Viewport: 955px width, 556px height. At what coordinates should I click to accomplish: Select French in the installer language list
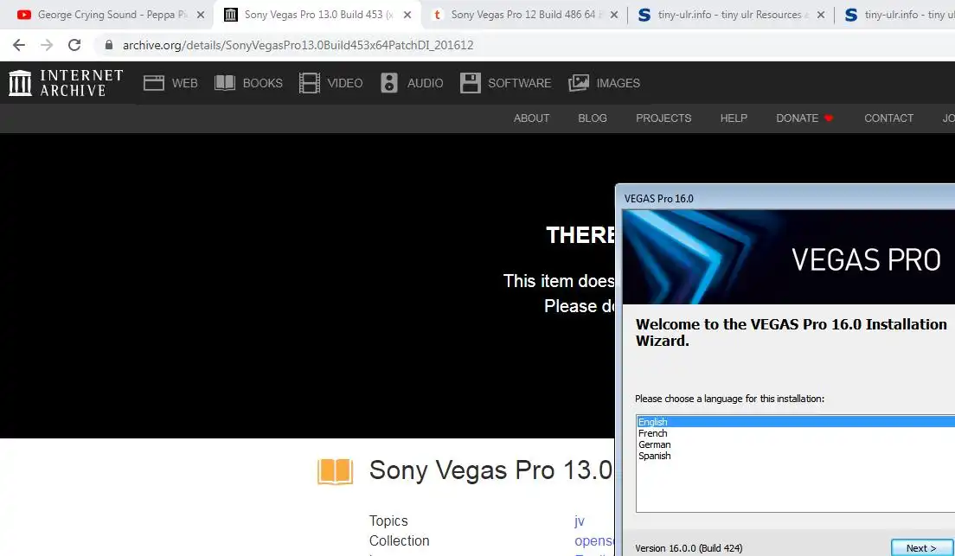pos(652,433)
